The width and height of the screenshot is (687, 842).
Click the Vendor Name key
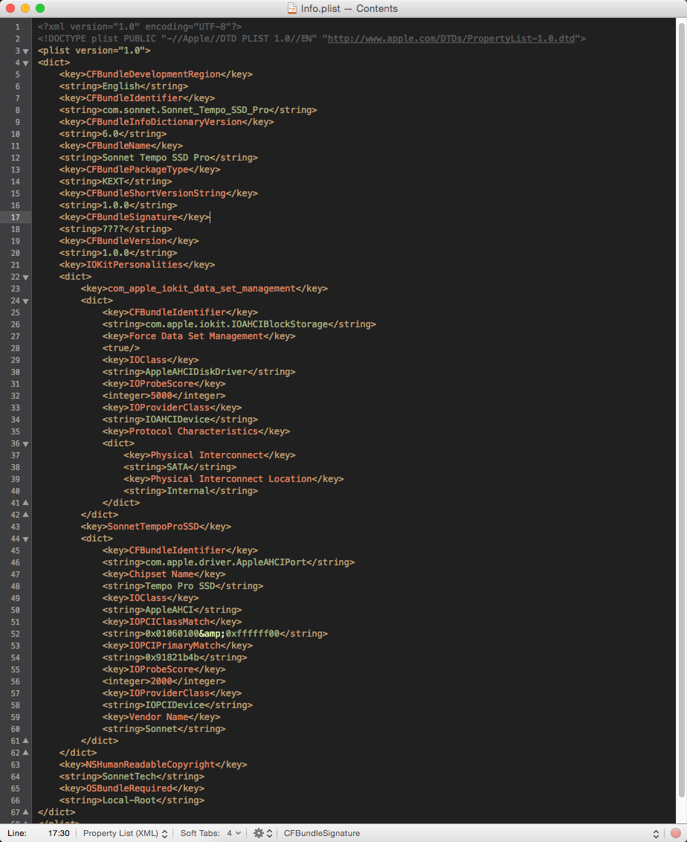[x=158, y=717]
